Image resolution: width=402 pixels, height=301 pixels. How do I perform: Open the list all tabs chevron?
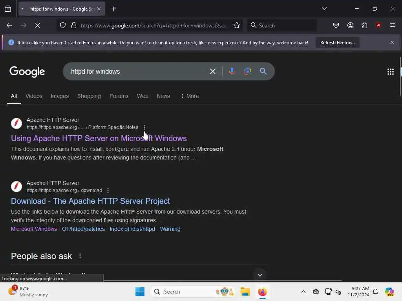coord(324,9)
